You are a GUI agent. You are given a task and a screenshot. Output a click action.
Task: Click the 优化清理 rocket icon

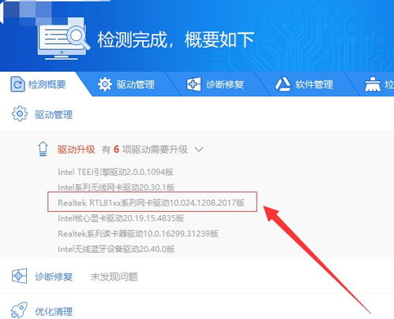(x=19, y=310)
